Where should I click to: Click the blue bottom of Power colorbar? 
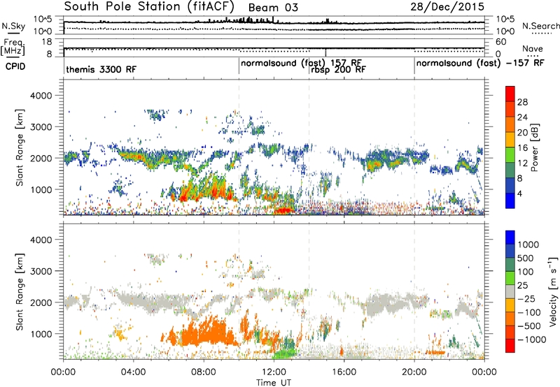click(510, 200)
